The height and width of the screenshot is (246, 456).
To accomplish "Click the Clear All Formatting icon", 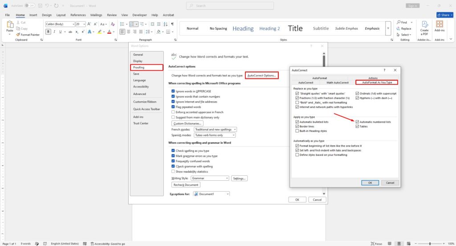I will (x=113, y=24).
